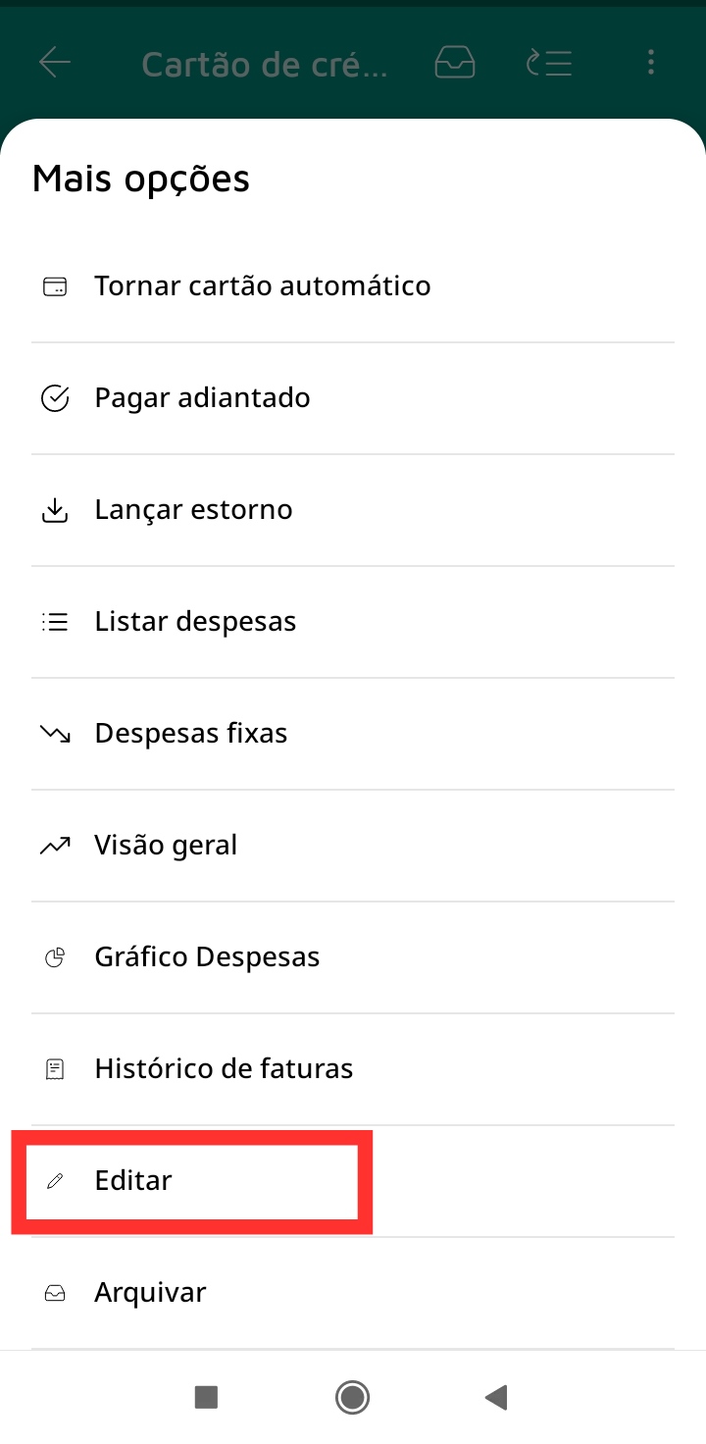Tap the checkmark circle icon for Pagar adiantado

[55, 398]
